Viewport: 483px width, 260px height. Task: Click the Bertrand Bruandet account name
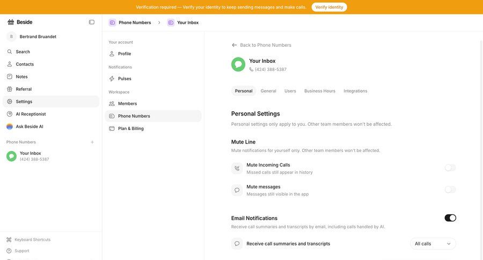point(38,37)
